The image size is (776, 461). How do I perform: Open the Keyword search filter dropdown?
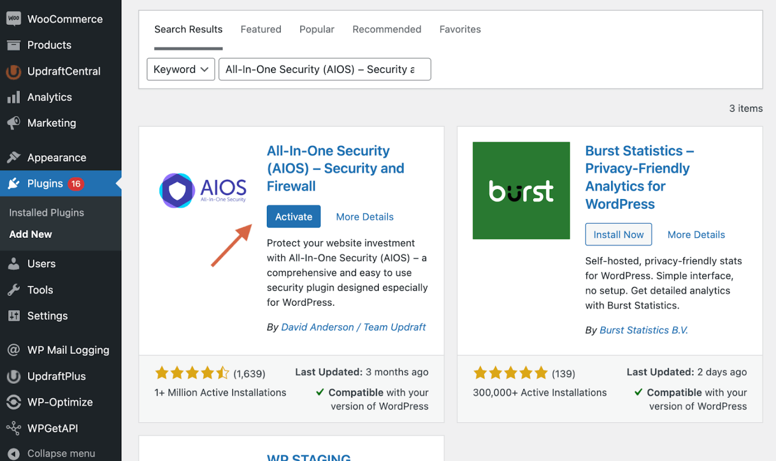[x=181, y=69]
